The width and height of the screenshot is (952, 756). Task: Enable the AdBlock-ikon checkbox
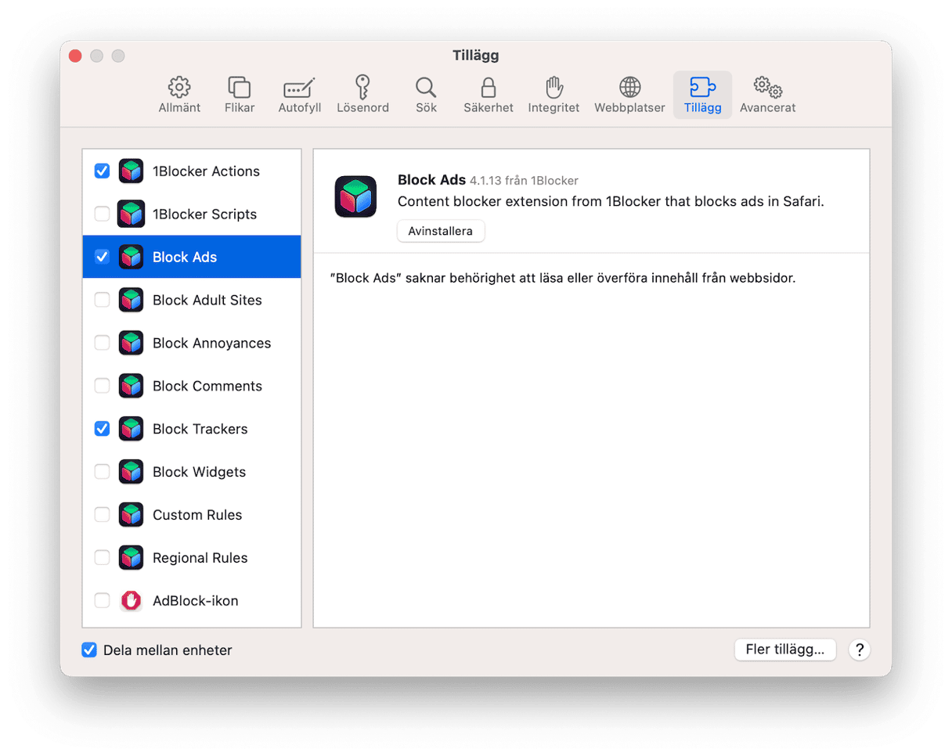coord(102,601)
